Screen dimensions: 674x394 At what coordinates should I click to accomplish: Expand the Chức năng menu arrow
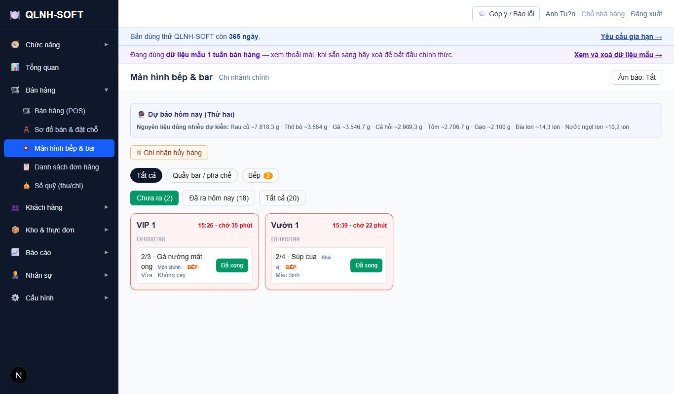(106, 45)
